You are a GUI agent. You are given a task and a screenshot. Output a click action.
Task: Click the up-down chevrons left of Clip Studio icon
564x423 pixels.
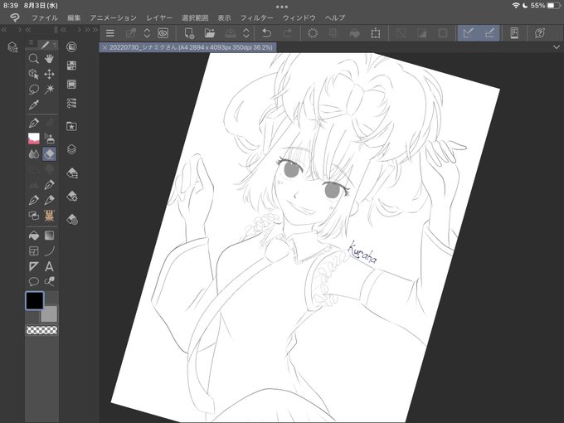click(147, 33)
